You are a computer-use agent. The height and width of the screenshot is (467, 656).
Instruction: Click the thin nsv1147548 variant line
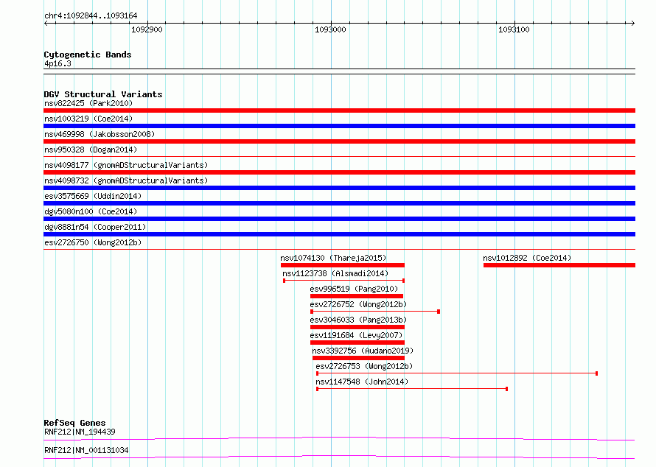click(x=412, y=389)
